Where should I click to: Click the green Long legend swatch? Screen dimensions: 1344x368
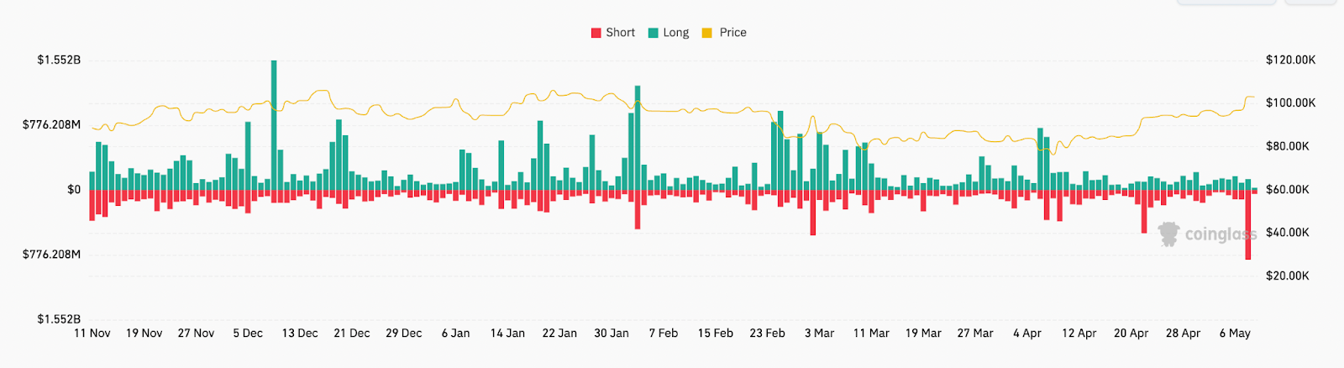click(653, 33)
